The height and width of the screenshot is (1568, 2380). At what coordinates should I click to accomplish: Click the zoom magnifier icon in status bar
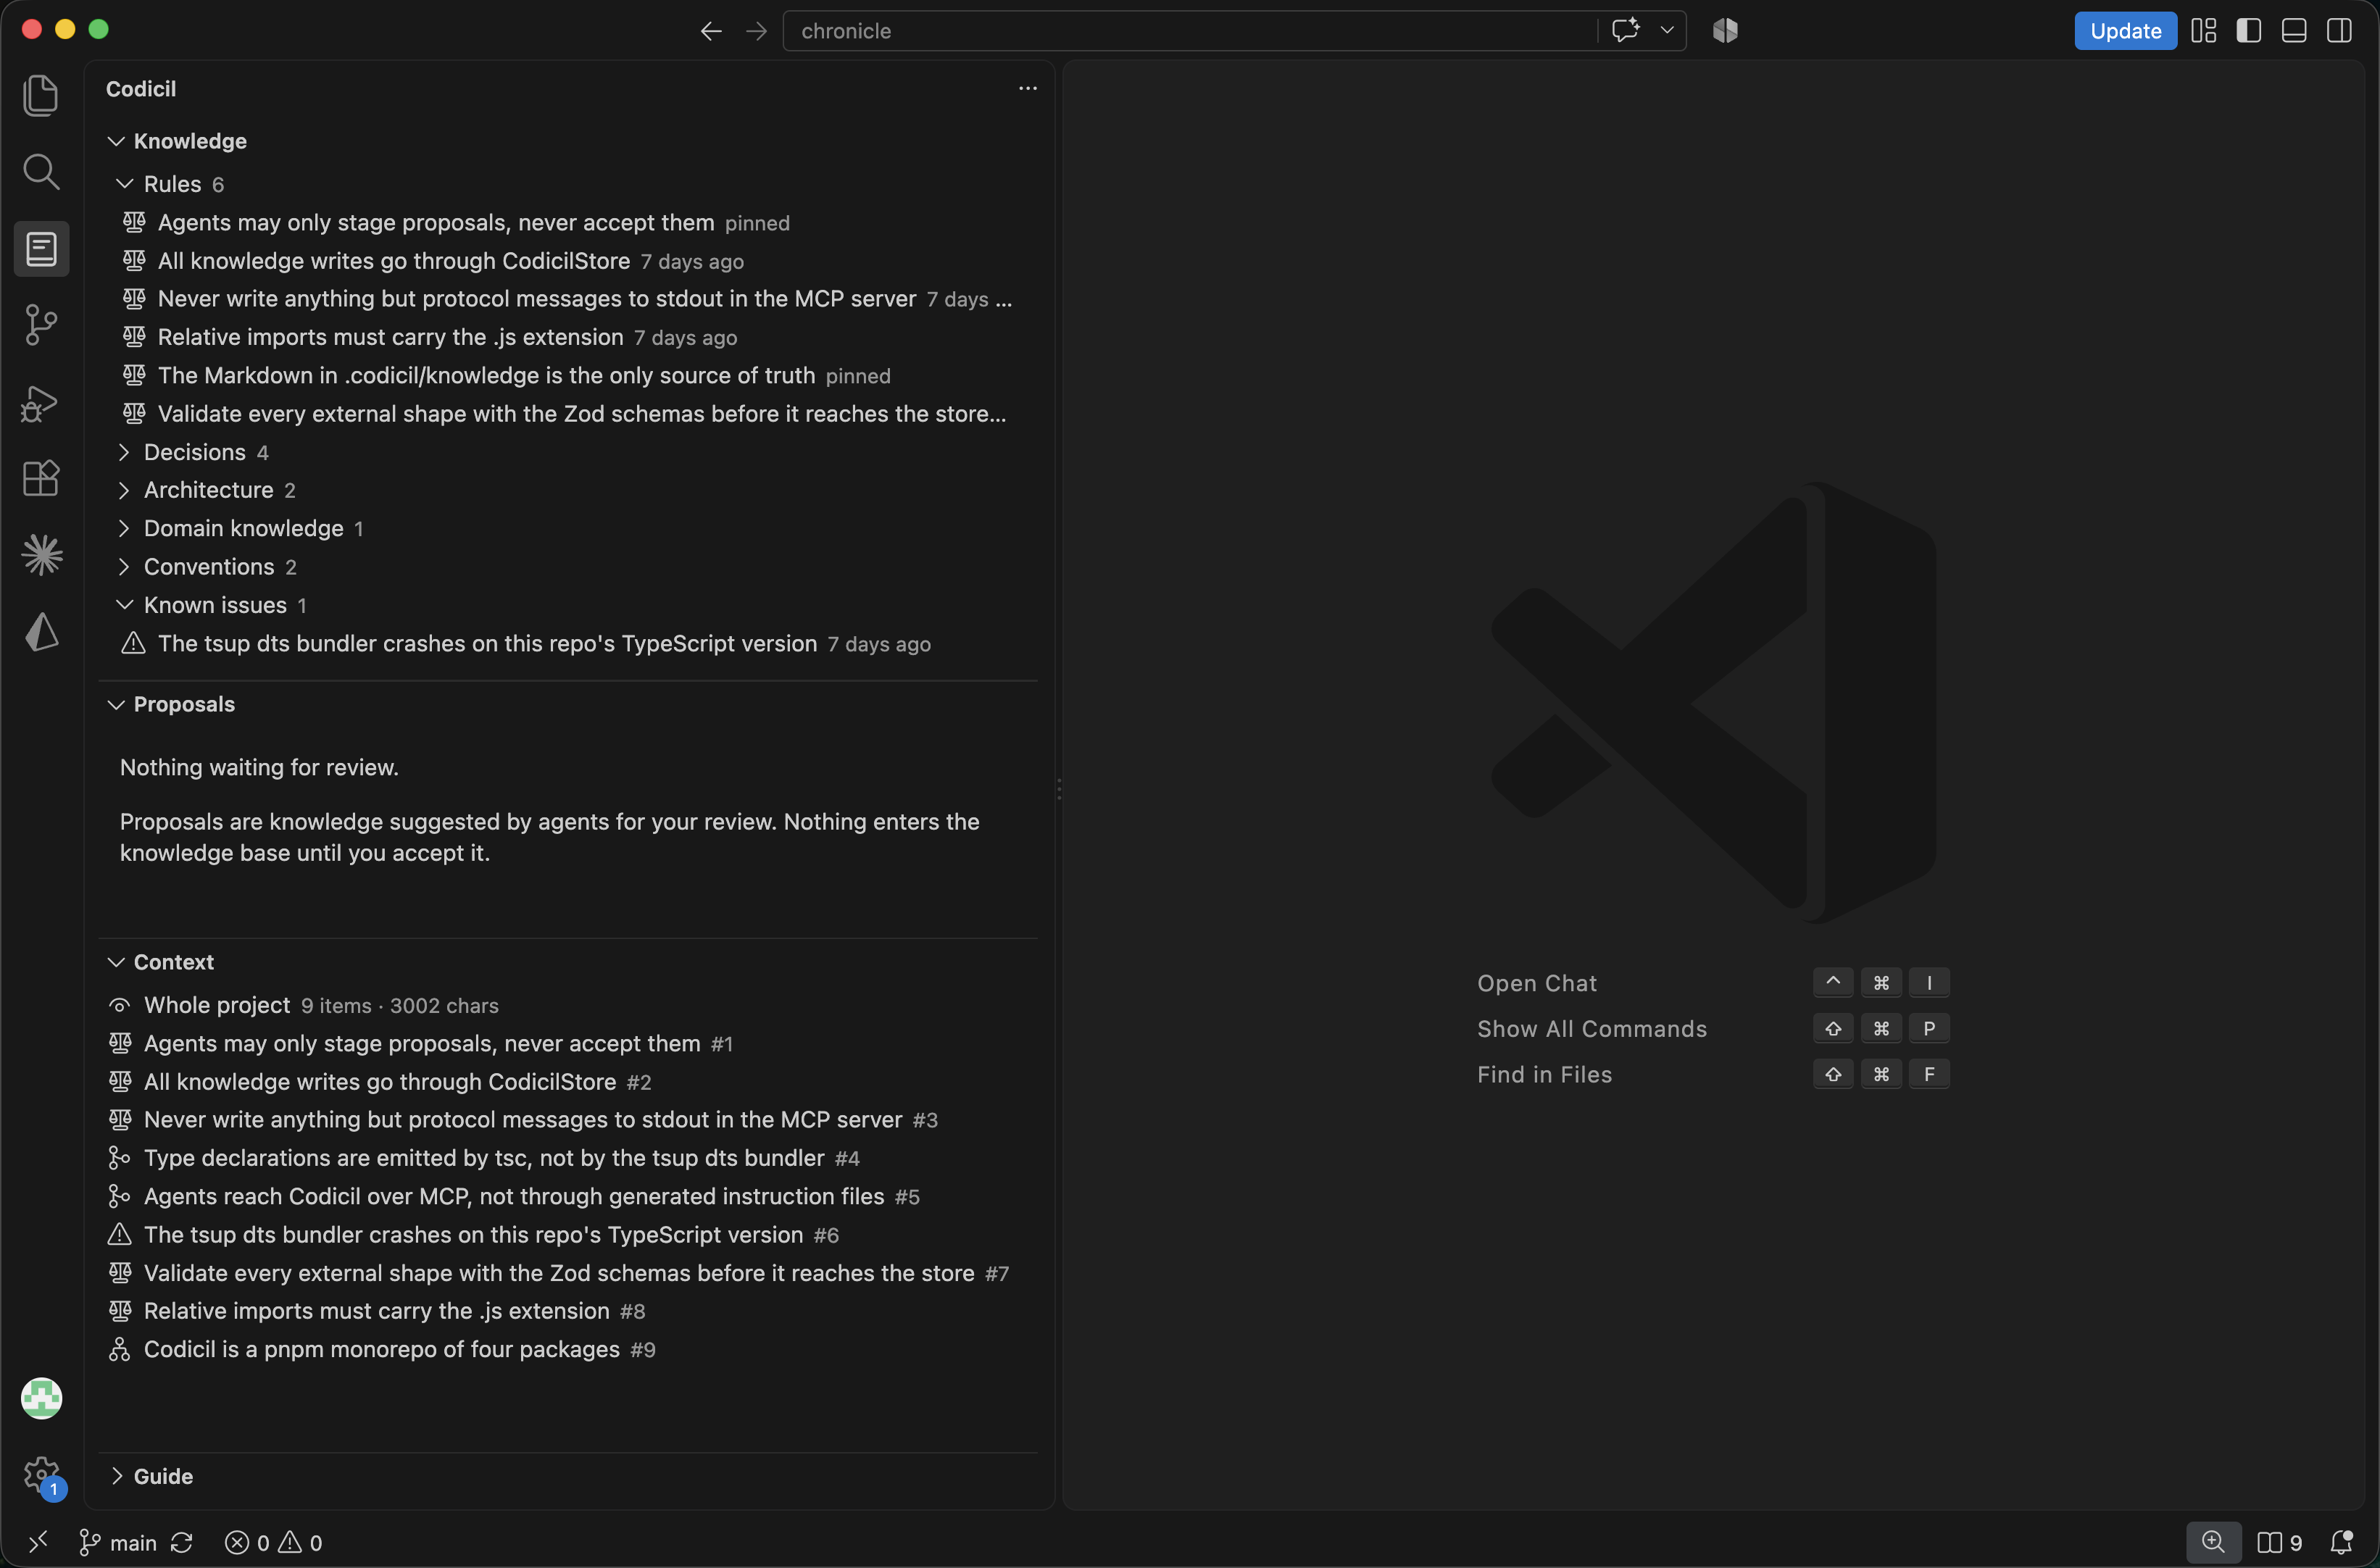coord(2213,1542)
